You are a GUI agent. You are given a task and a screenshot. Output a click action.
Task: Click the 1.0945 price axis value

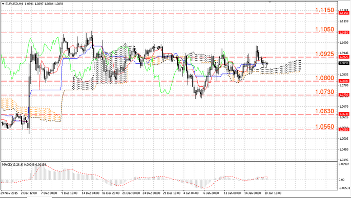click(x=344, y=53)
